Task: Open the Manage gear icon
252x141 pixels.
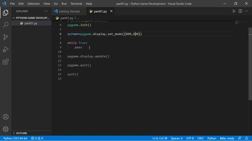Action: tap(6, 129)
